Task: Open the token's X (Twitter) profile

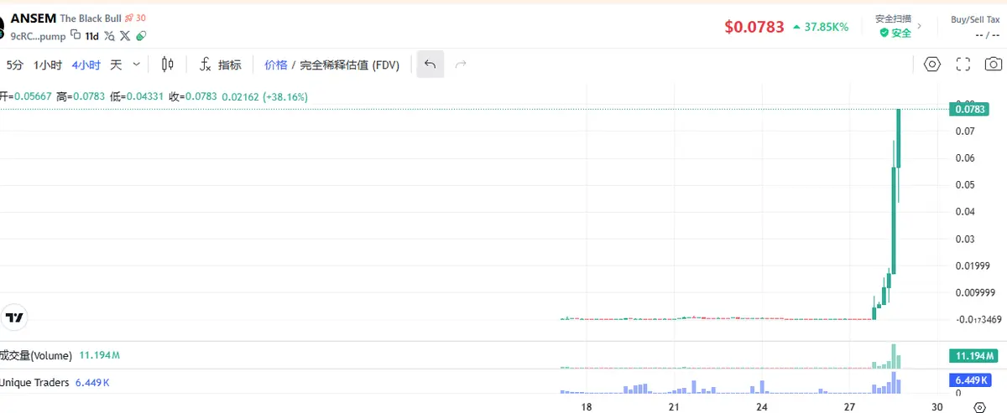Action: point(125,35)
